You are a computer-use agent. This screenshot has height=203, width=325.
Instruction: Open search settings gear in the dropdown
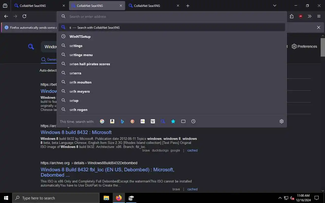point(282,121)
